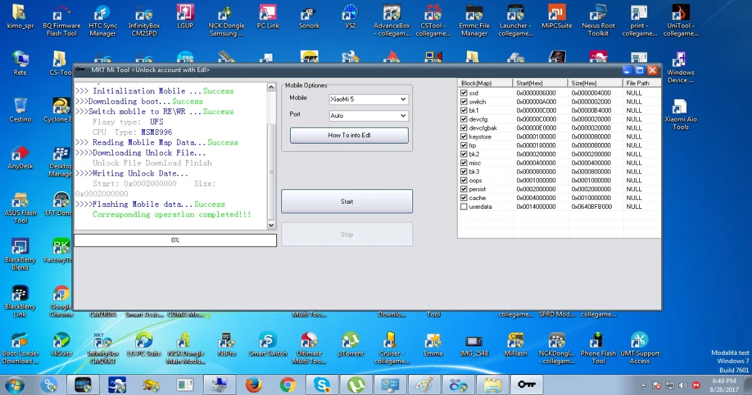Open the µTorrent desktop icon
Viewport: 752px width, 395px height.
[x=350, y=345]
